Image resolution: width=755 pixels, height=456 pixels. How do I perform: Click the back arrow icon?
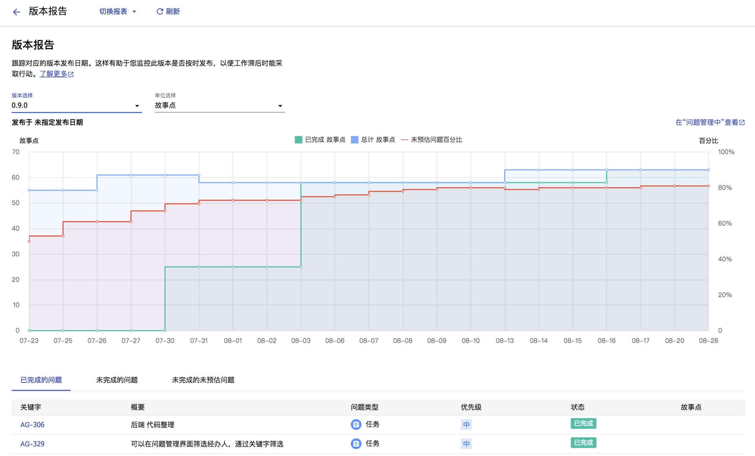tap(16, 12)
